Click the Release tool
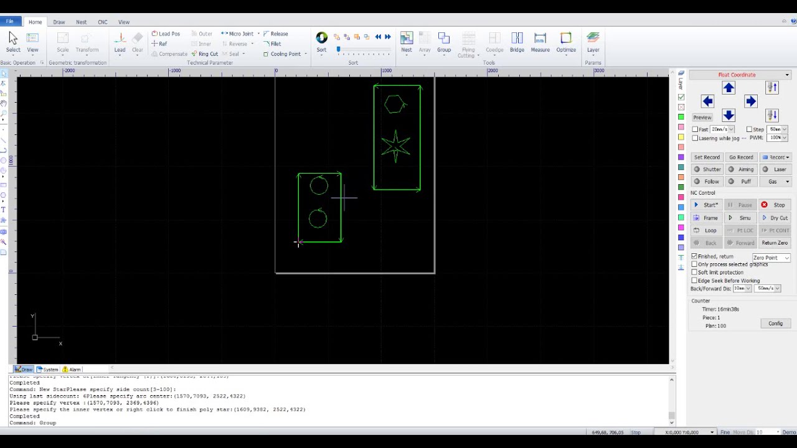This screenshot has width=797, height=448. tap(275, 34)
